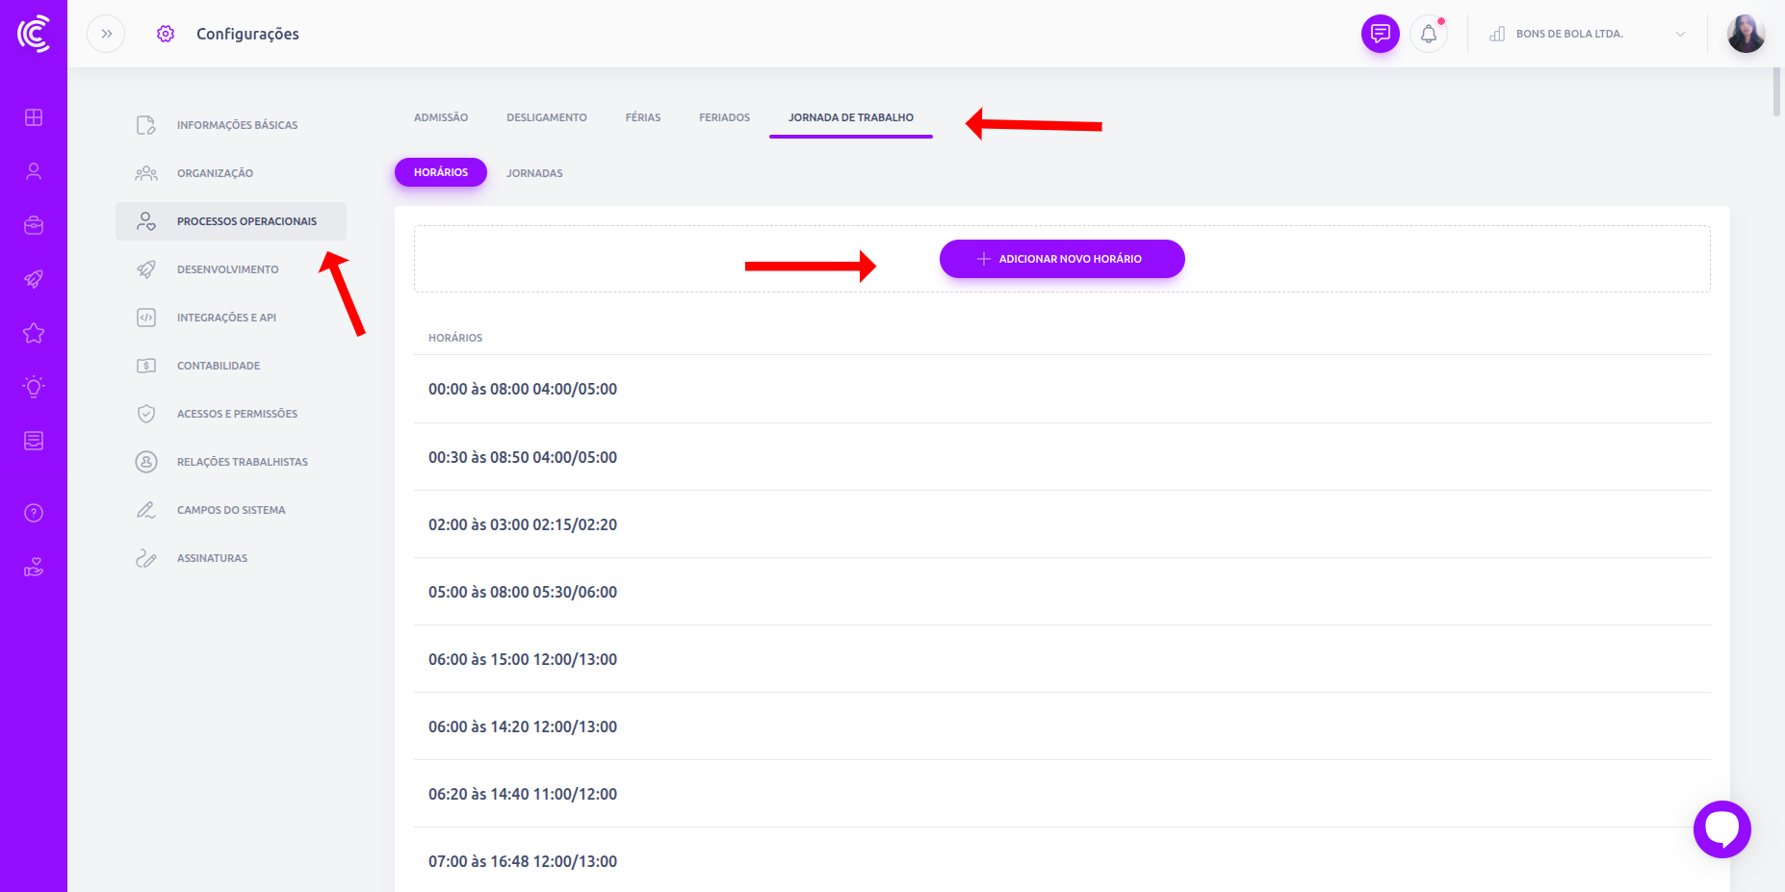1785x892 pixels.
Task: Open the floating support chat bubble
Action: (1721, 828)
